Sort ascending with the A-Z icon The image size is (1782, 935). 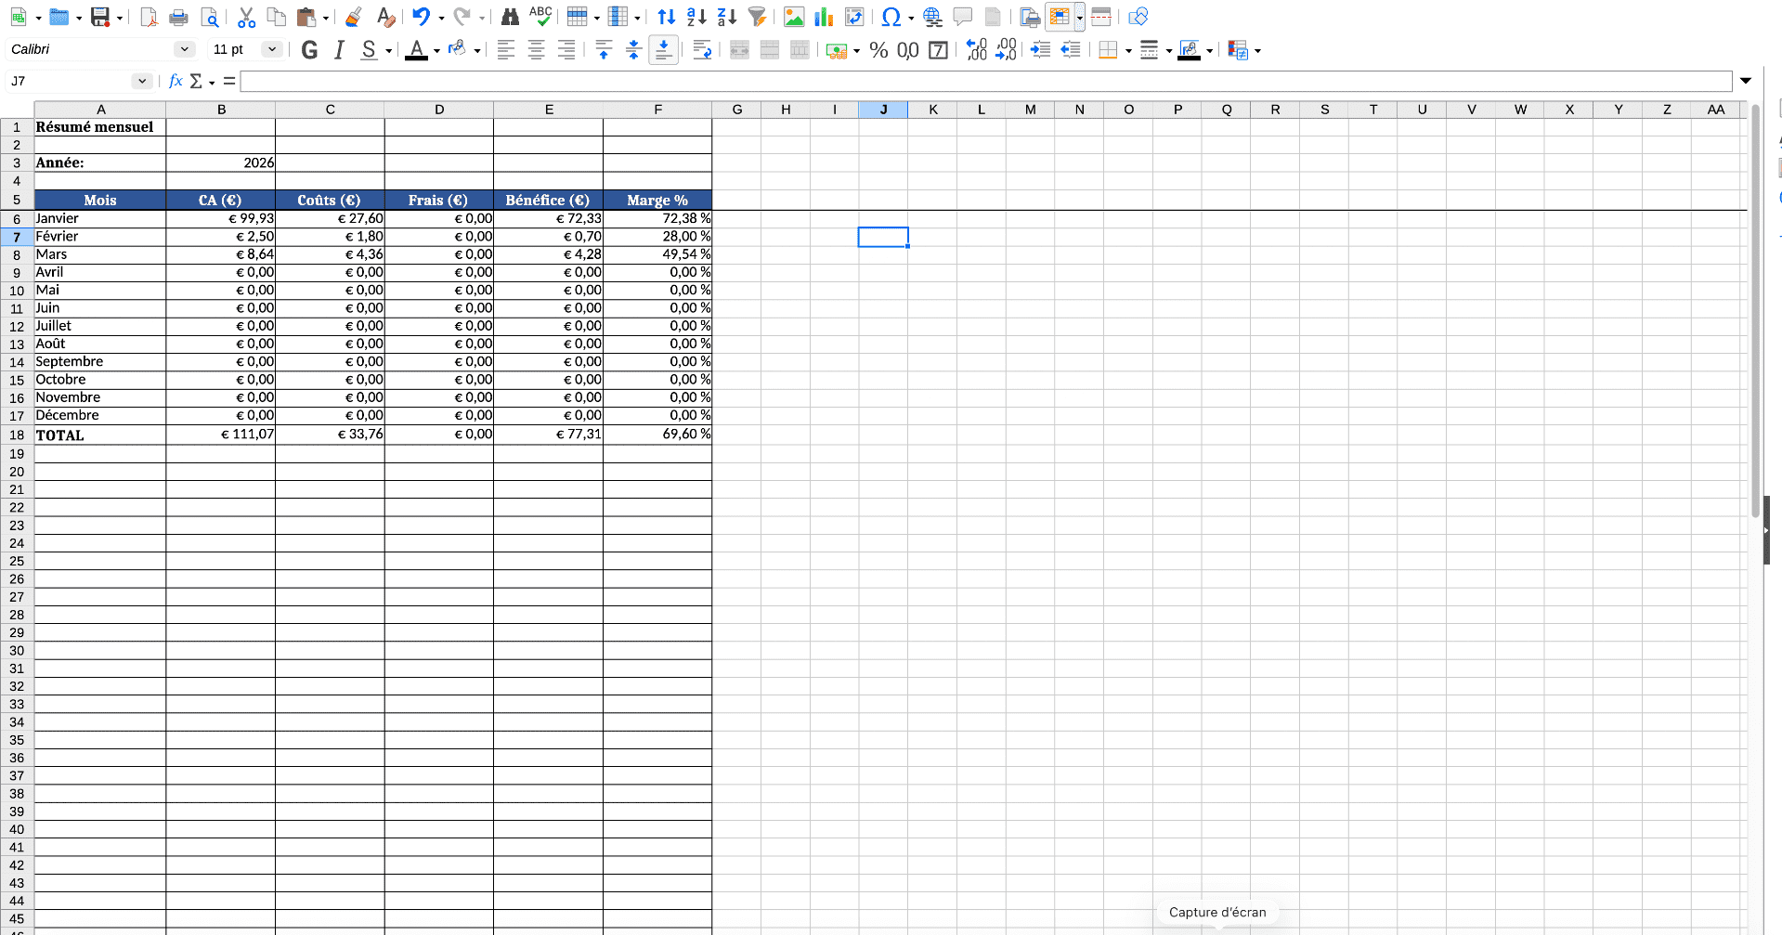point(696,17)
